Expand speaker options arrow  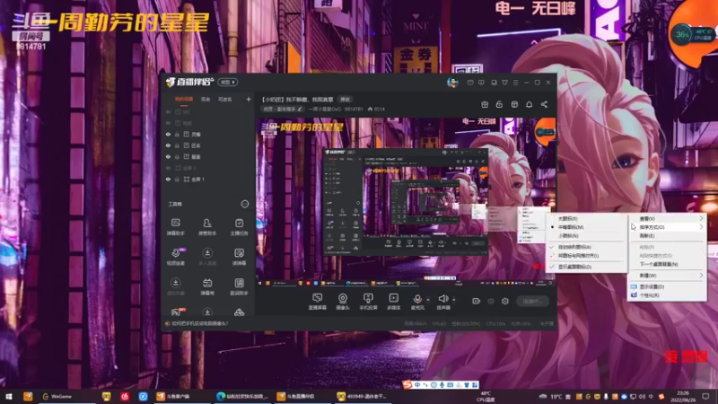click(x=454, y=300)
